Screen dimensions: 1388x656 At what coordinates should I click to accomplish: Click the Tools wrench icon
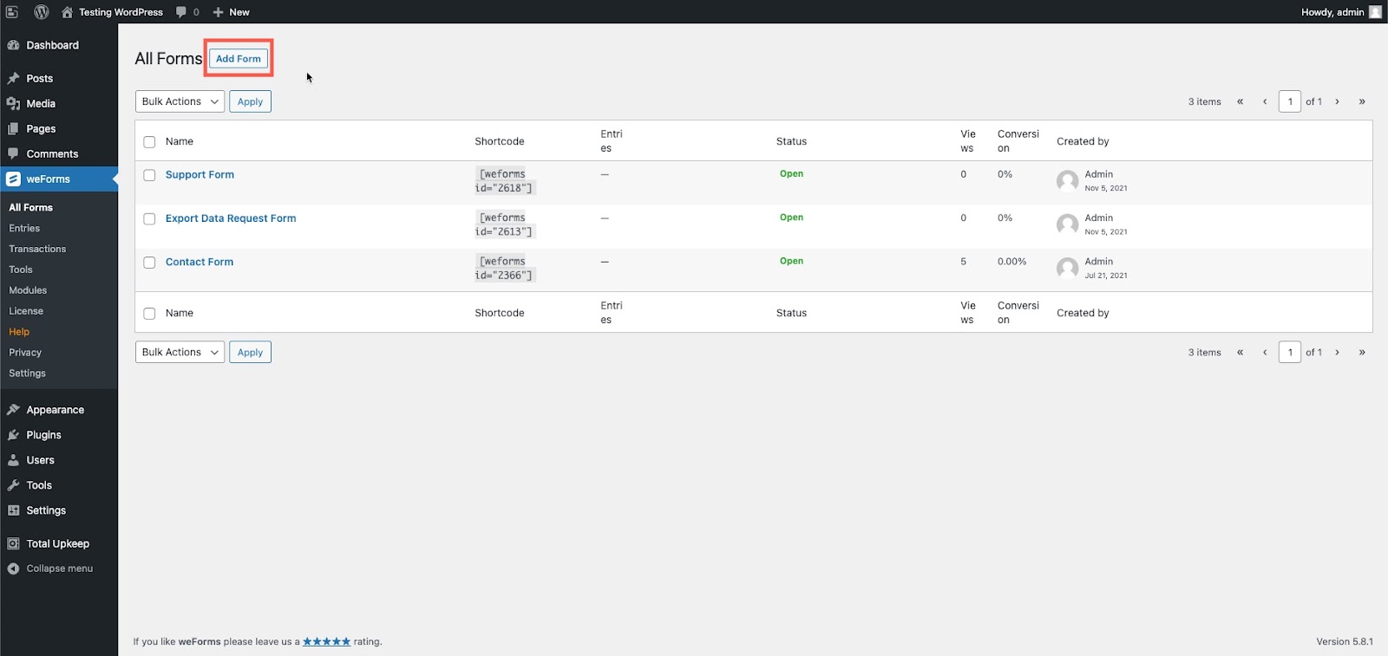(14, 485)
